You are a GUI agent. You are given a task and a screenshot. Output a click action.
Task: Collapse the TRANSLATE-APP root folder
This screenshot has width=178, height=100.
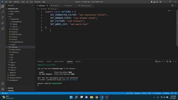tap(13, 9)
